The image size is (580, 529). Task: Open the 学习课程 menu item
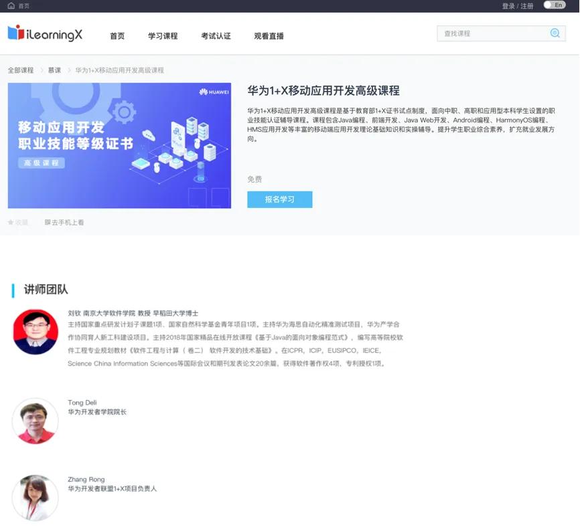(x=163, y=36)
